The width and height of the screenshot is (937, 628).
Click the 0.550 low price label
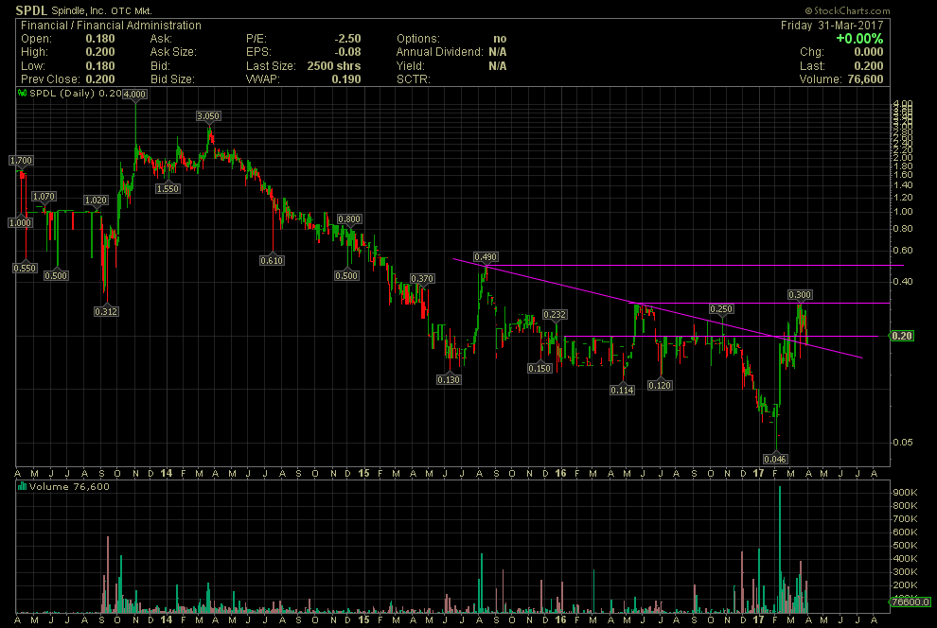(x=25, y=268)
